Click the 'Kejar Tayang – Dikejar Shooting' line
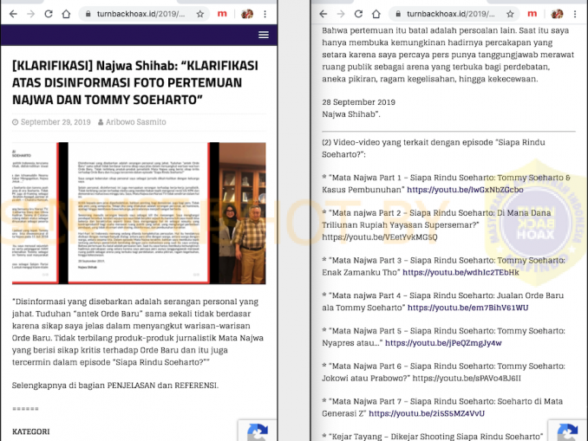 [x=433, y=437]
